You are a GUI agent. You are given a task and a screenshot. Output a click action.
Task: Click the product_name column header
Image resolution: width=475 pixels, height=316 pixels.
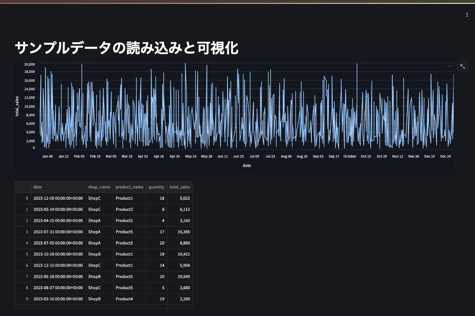pyautogui.click(x=130, y=187)
